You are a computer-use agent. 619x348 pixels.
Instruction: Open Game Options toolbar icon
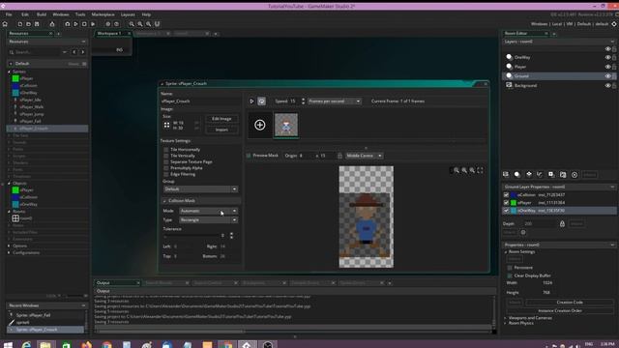(107, 24)
